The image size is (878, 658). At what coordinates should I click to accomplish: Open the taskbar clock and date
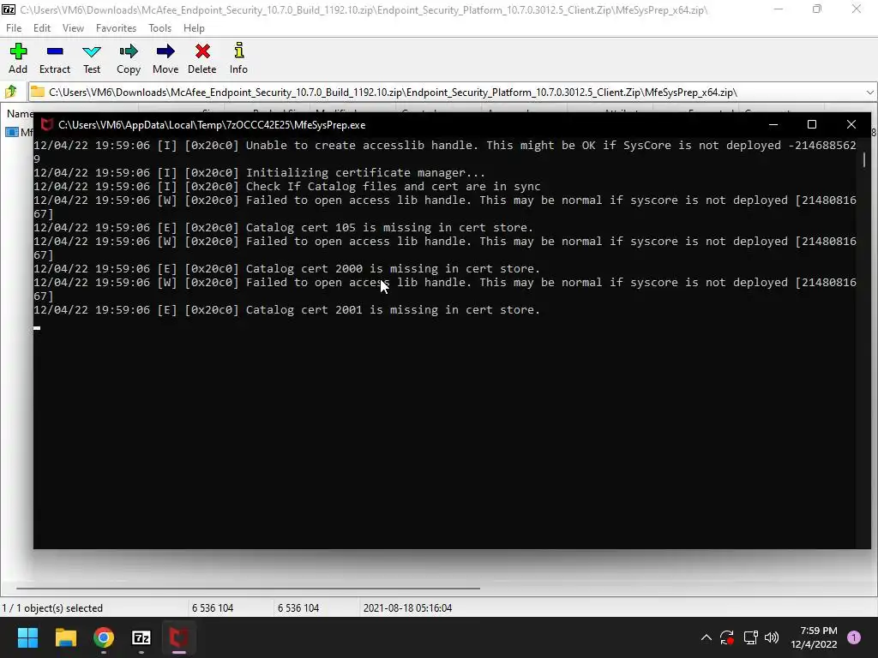[814, 637]
